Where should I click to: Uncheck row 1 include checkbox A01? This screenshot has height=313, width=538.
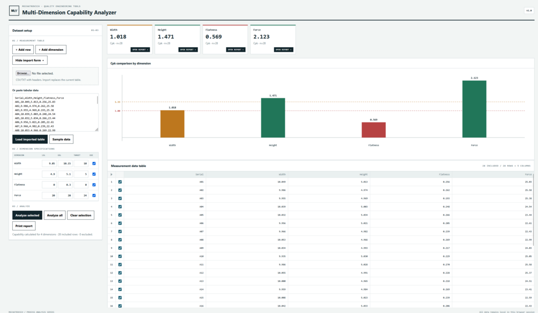point(120,182)
